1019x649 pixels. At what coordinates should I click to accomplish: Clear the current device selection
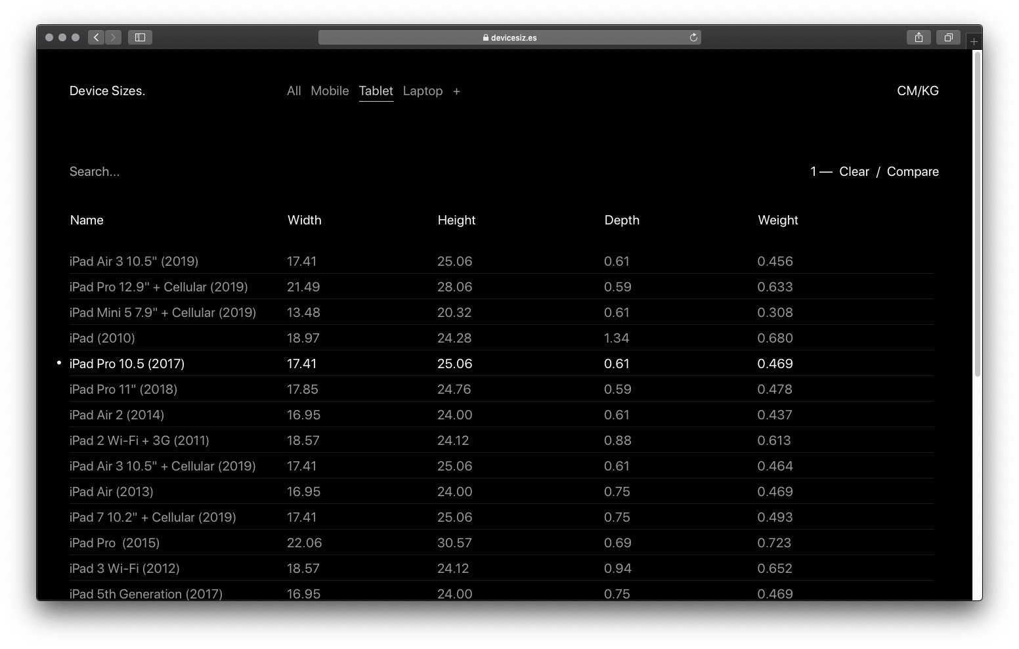854,171
